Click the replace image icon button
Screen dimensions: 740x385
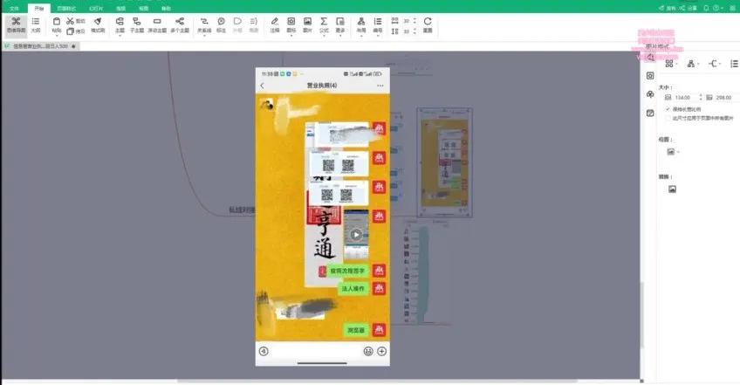pos(672,189)
